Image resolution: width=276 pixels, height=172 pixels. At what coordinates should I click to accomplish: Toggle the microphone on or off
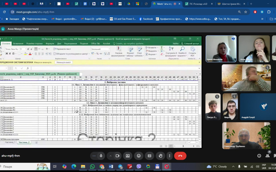click(x=101, y=156)
